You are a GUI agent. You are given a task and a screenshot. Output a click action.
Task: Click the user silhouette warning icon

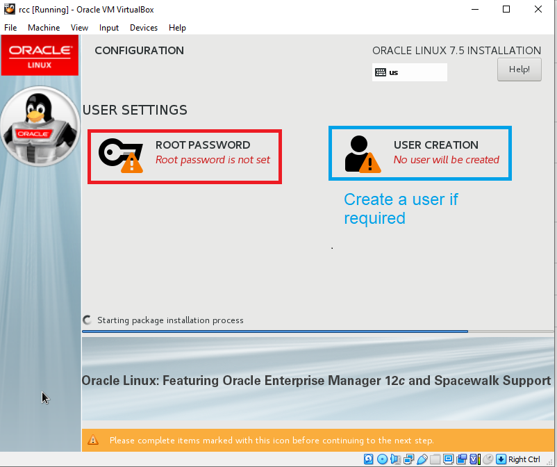(363, 154)
